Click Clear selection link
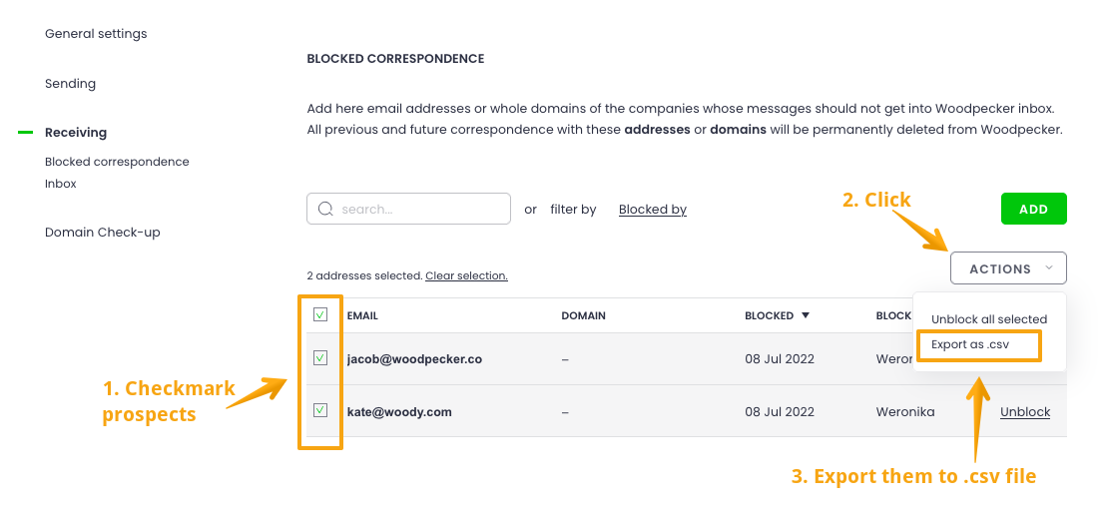The width and height of the screenshot is (1106, 519). click(466, 275)
